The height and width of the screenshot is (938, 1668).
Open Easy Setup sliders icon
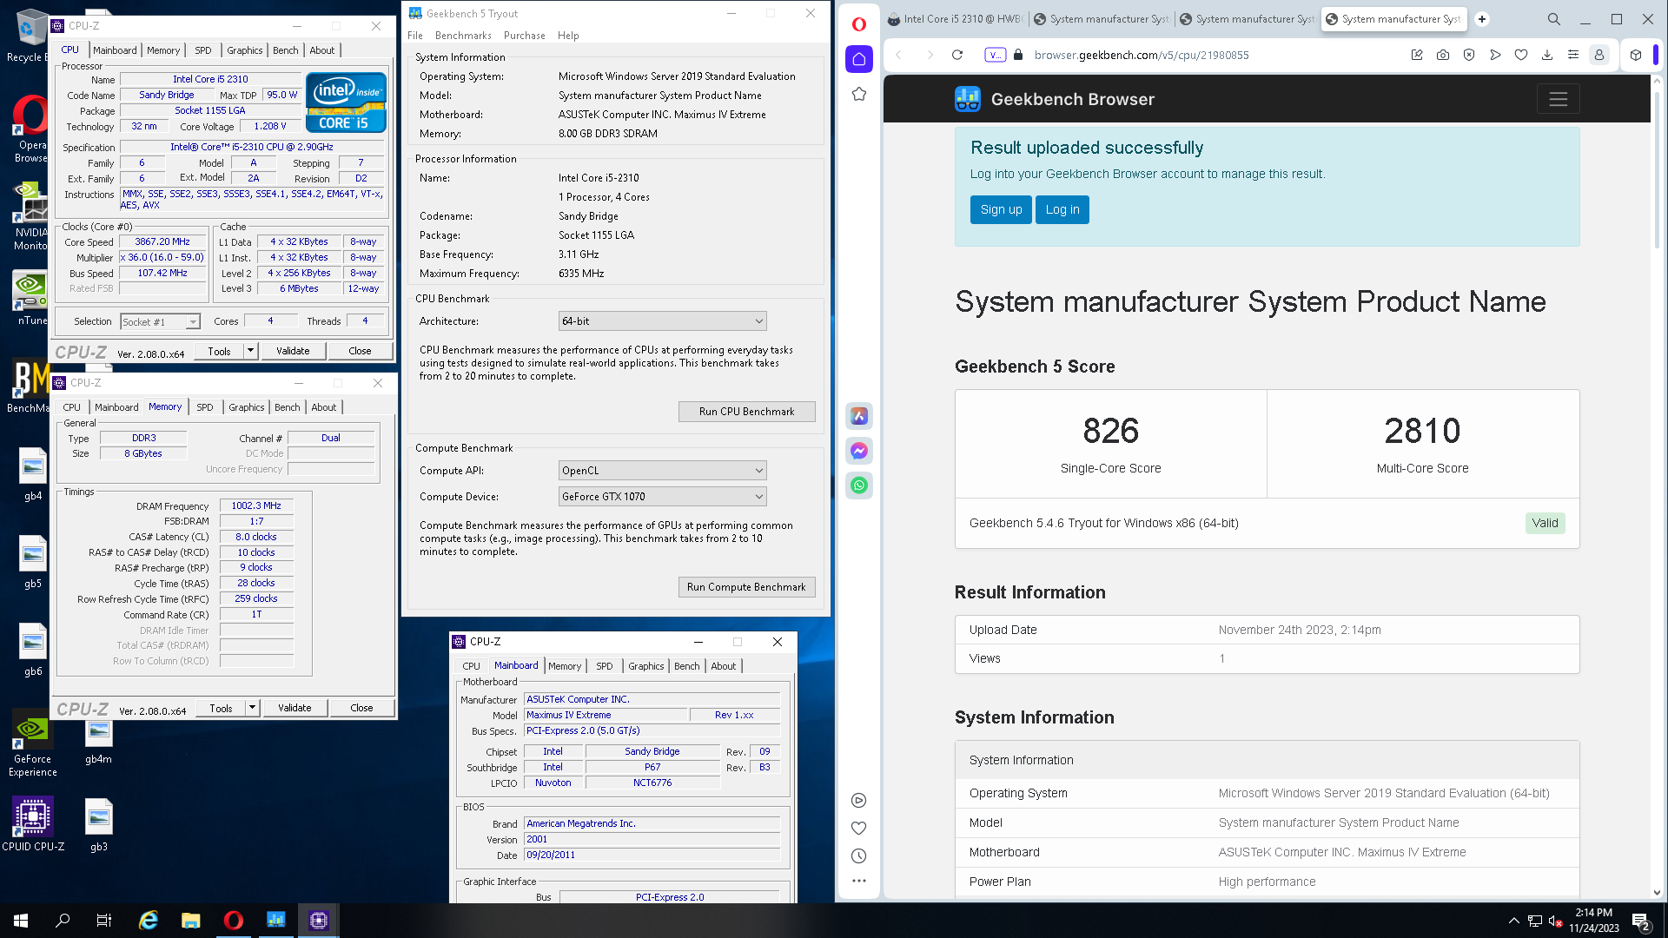tap(1572, 55)
